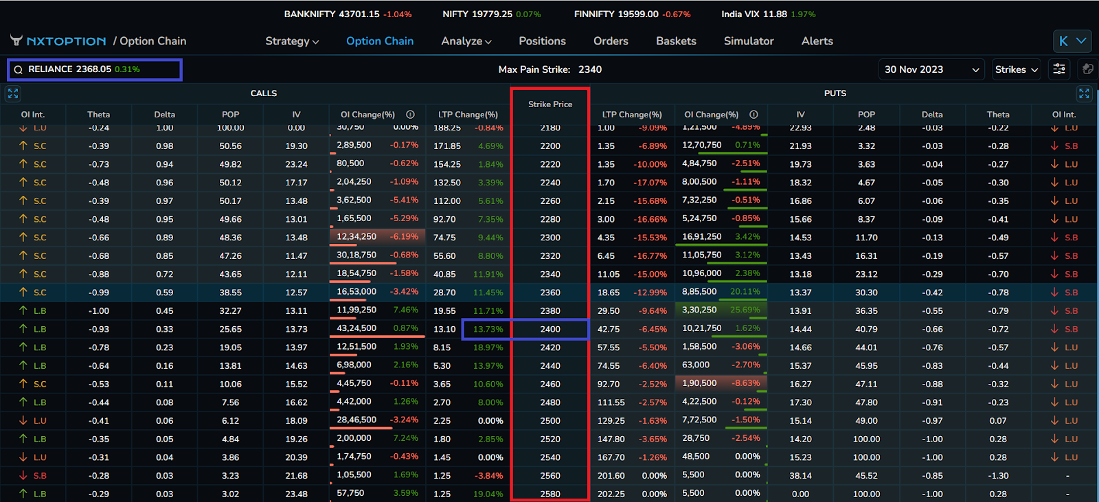Go to the Positions page
This screenshot has height=502, width=1099.
click(x=542, y=41)
